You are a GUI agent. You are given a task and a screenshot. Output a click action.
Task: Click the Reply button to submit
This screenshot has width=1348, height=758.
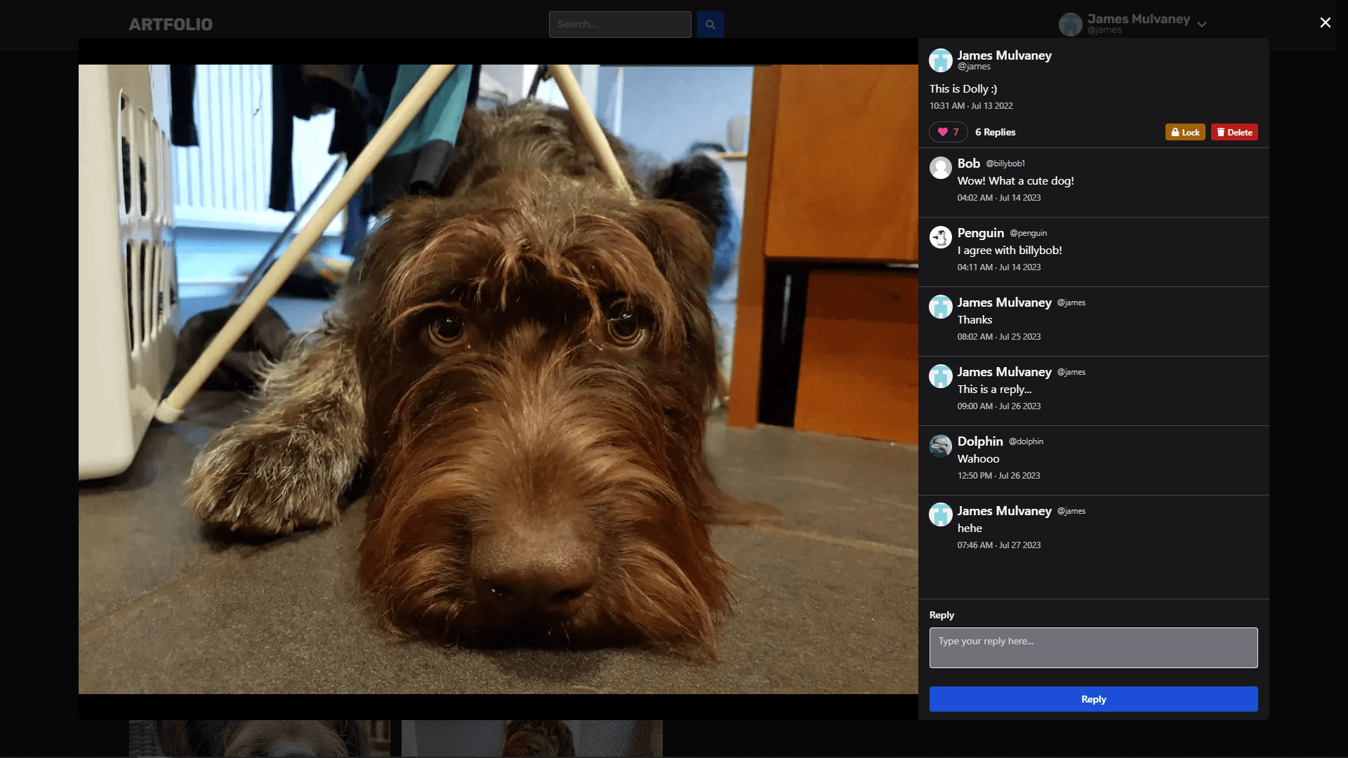click(1093, 699)
